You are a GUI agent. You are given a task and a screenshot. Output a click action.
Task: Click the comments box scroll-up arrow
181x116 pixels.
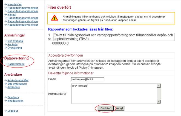[x=159, y=86]
